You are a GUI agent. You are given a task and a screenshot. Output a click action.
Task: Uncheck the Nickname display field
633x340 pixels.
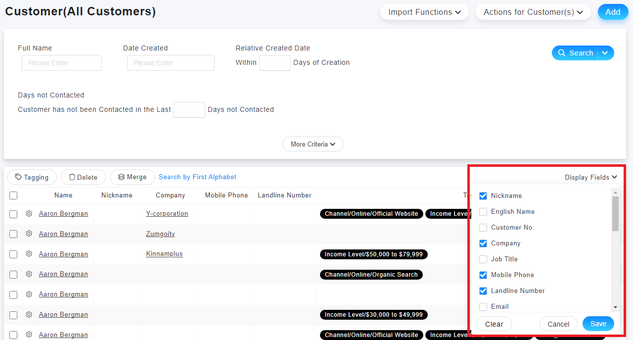[483, 196]
